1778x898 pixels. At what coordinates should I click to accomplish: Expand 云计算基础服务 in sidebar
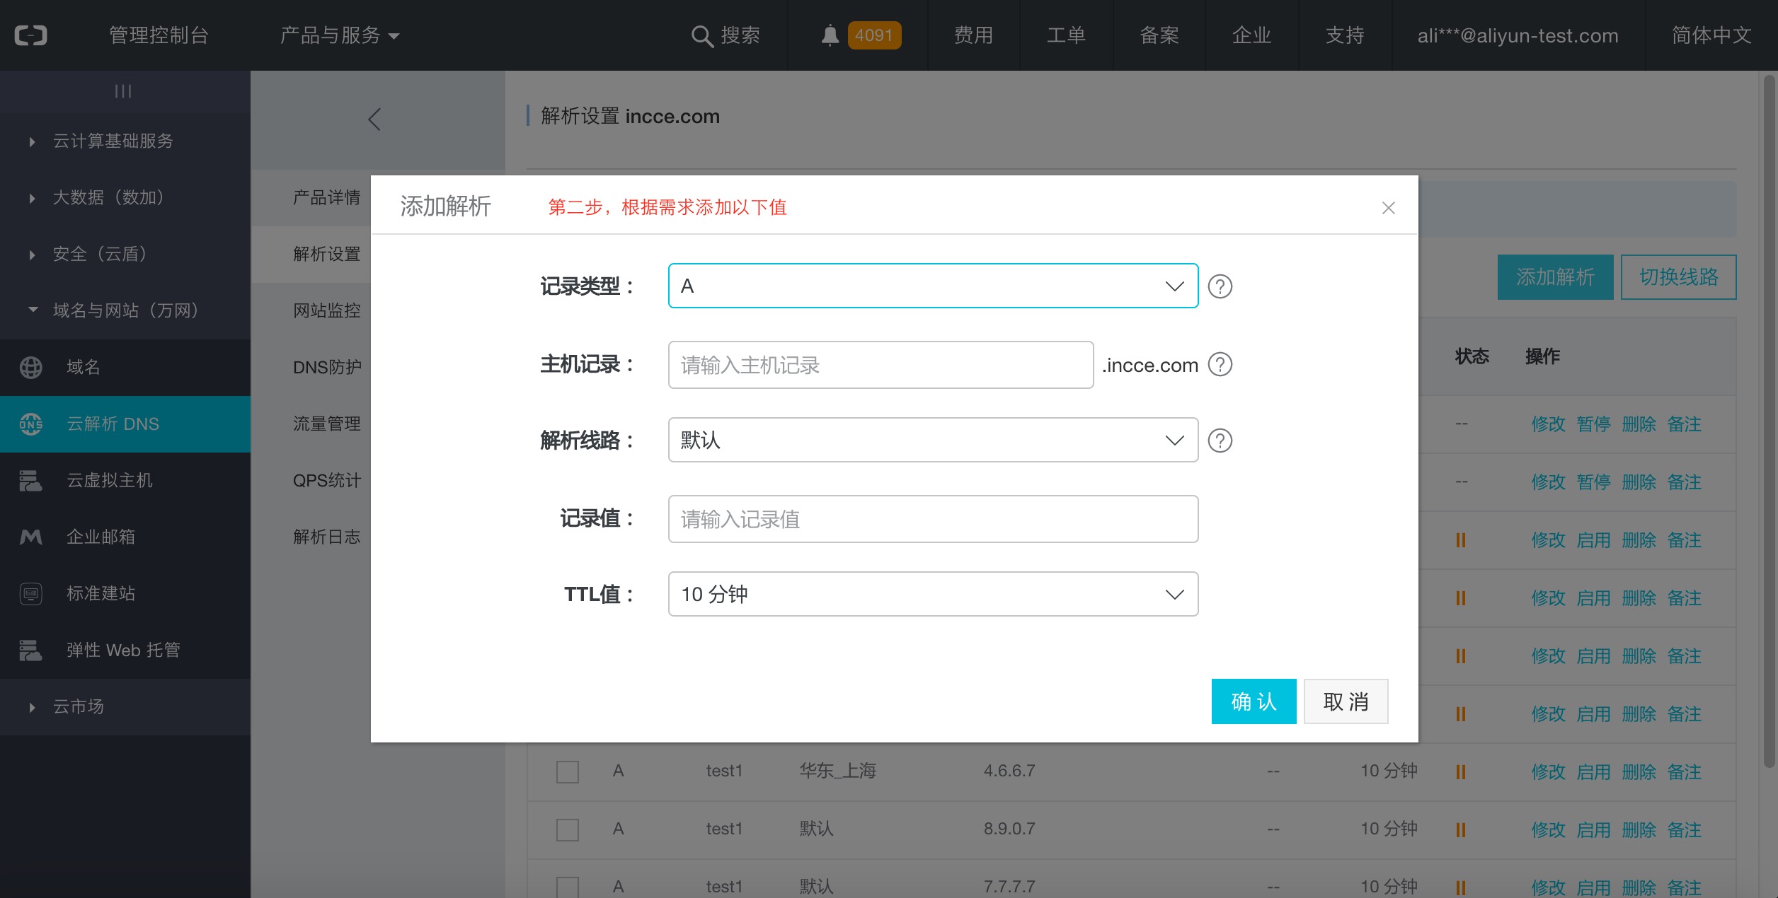coord(125,141)
